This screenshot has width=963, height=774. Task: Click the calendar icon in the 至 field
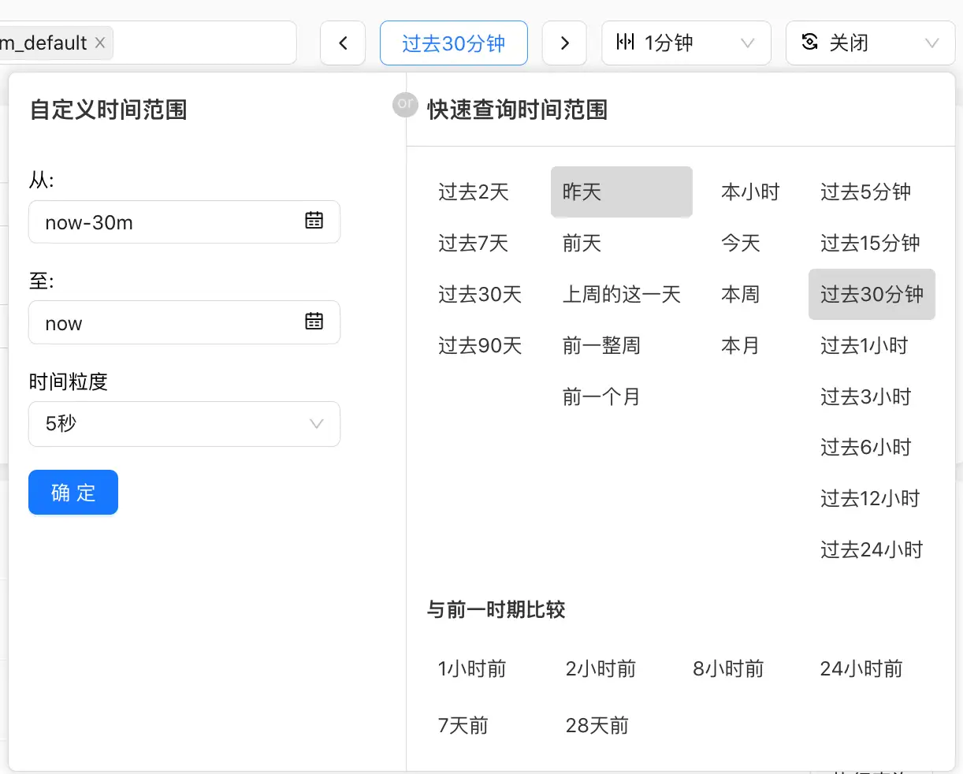pyautogui.click(x=314, y=321)
